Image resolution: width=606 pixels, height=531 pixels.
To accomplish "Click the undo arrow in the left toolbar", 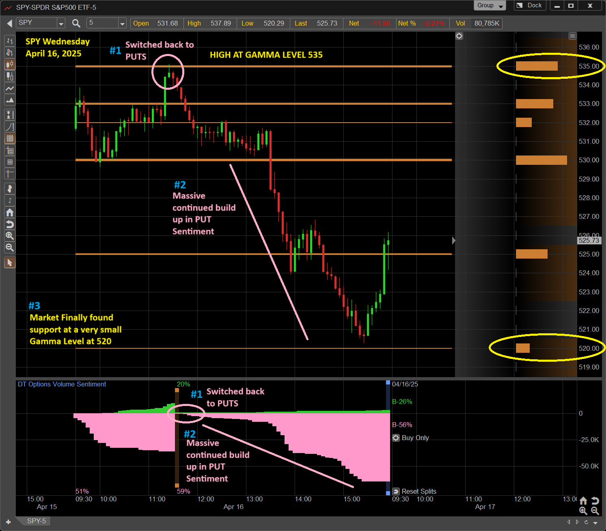I will click(10, 224).
